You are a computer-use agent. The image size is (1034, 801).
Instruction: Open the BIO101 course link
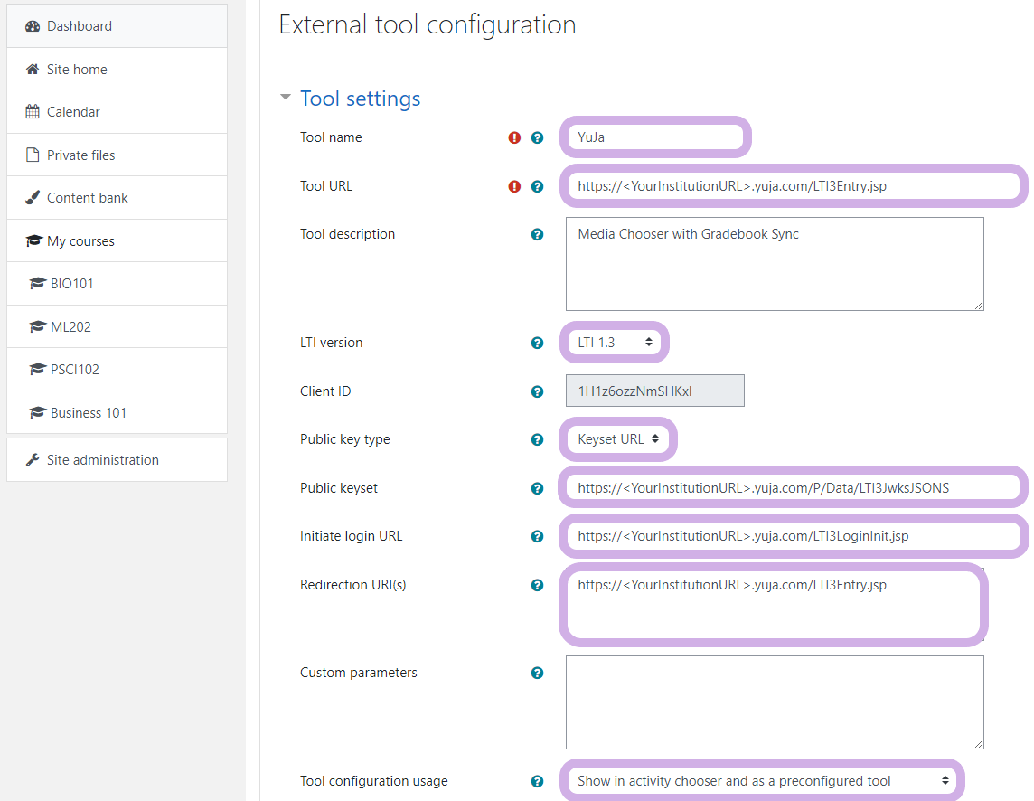click(71, 284)
